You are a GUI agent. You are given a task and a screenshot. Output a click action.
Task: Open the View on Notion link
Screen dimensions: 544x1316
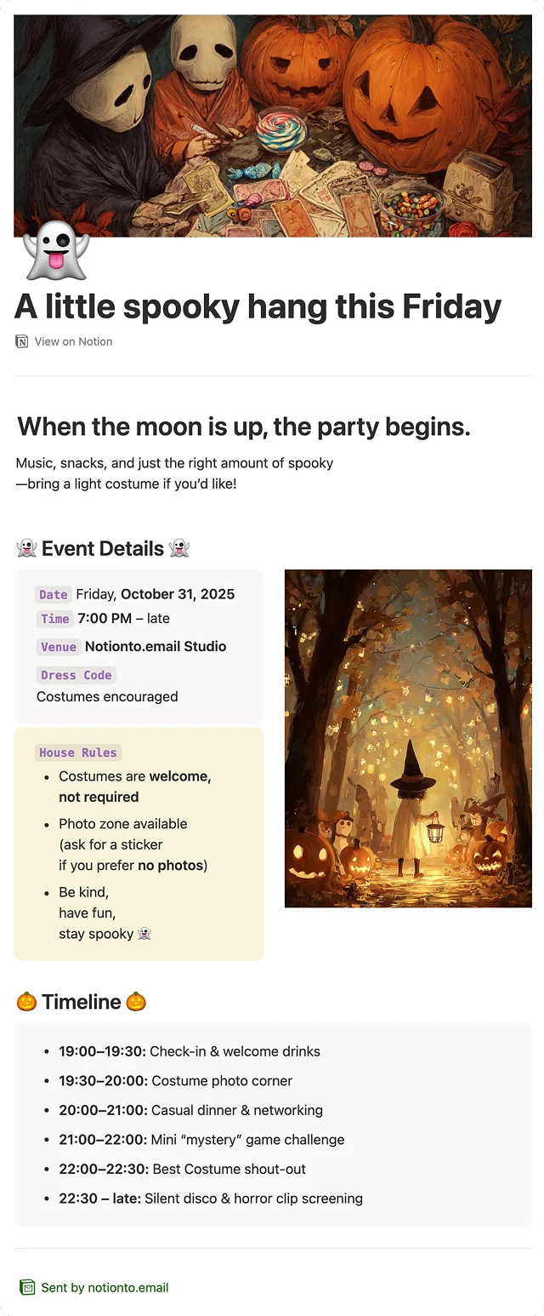tap(73, 341)
